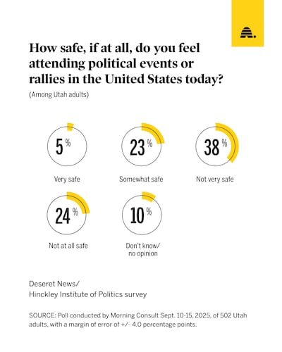Click the Deseret News beehive logo
Image resolution: width=282 pixels, height=352 pixels.
tap(248, 32)
